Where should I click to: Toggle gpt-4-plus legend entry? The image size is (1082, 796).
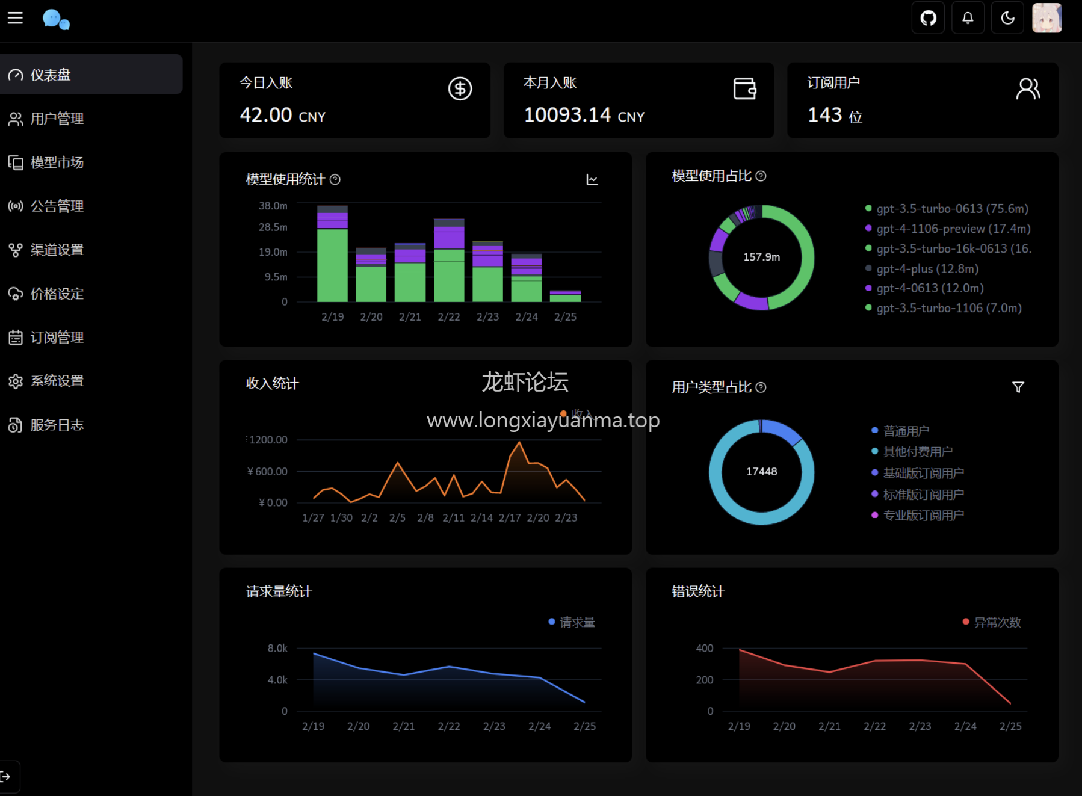(922, 268)
